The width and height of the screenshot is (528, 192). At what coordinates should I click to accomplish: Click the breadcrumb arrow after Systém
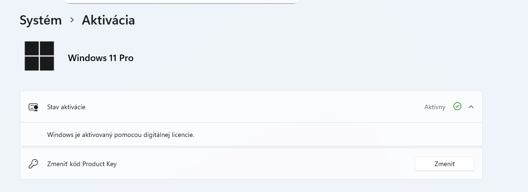72,20
